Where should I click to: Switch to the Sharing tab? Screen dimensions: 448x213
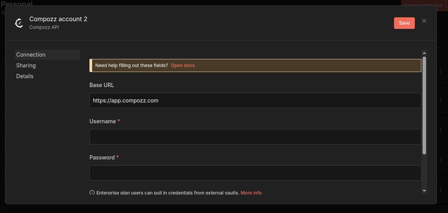[x=26, y=65]
